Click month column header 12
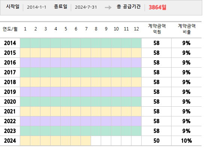Viewport: 206px width, 148px height. (136, 29)
